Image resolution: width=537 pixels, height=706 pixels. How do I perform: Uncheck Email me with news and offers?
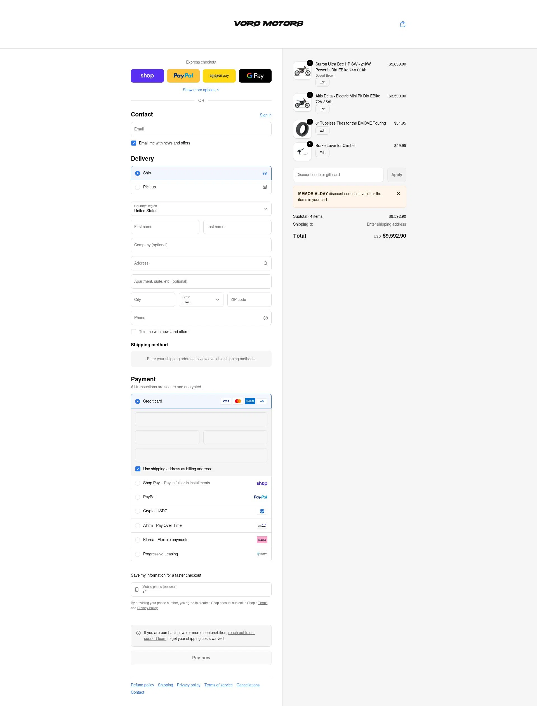point(134,143)
